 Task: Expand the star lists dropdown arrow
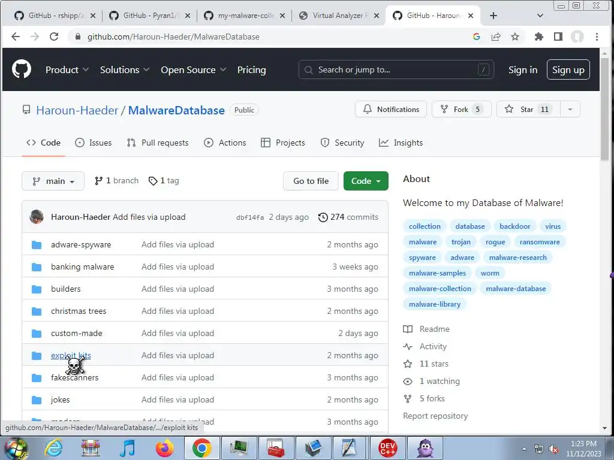pyautogui.click(x=570, y=109)
